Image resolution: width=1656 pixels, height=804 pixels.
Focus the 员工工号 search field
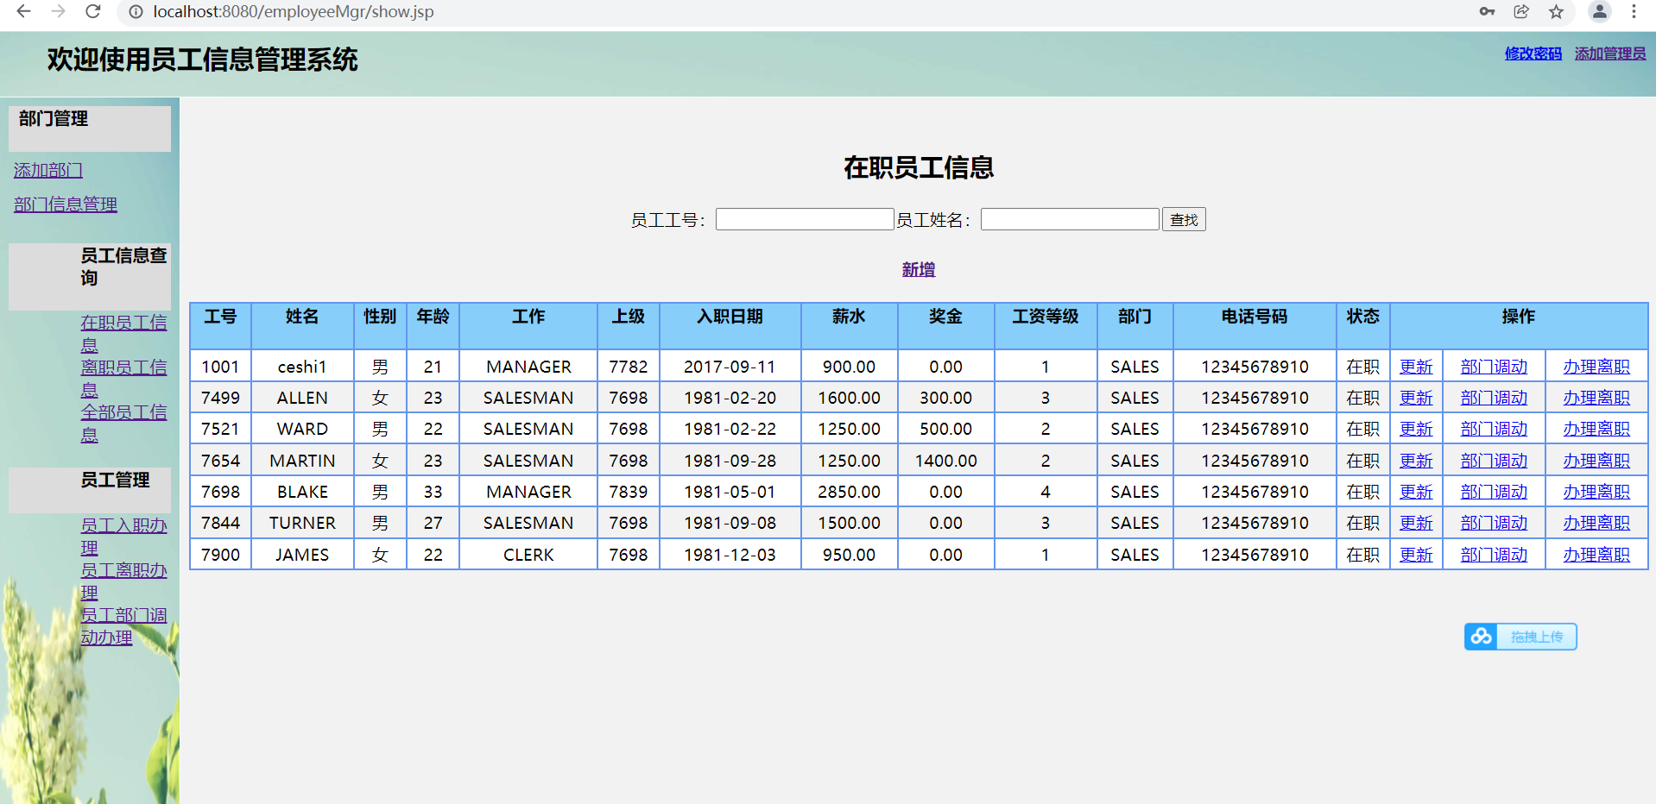[x=804, y=220]
